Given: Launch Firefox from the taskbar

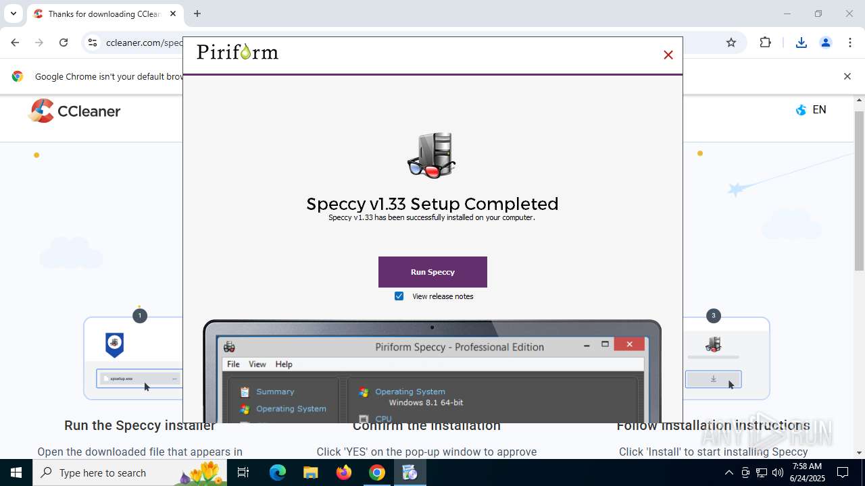Looking at the screenshot, I should pos(343,473).
